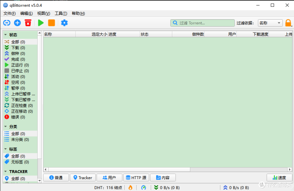
Task: Select 全部 (0) under TRACKER
Action: pyautogui.click(x=20, y=179)
